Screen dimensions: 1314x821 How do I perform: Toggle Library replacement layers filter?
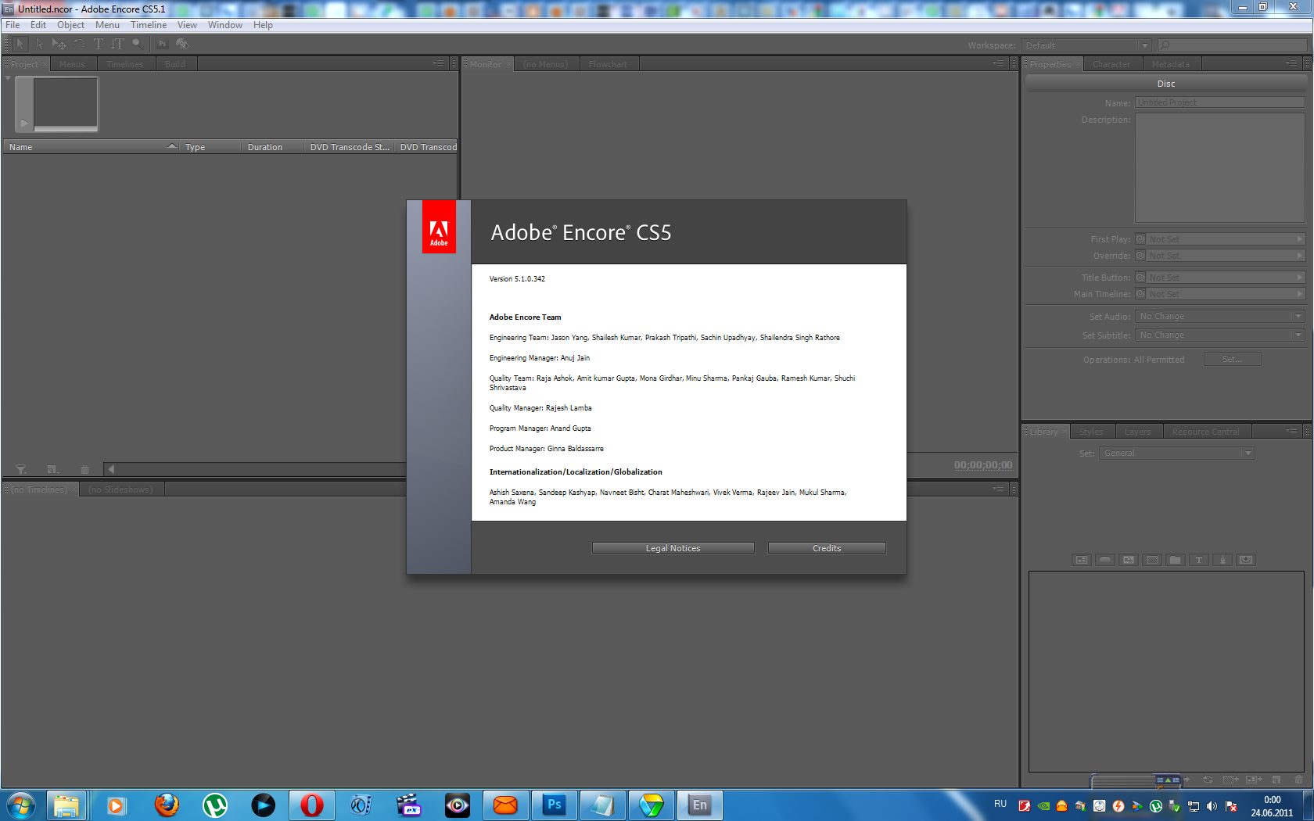click(1246, 560)
